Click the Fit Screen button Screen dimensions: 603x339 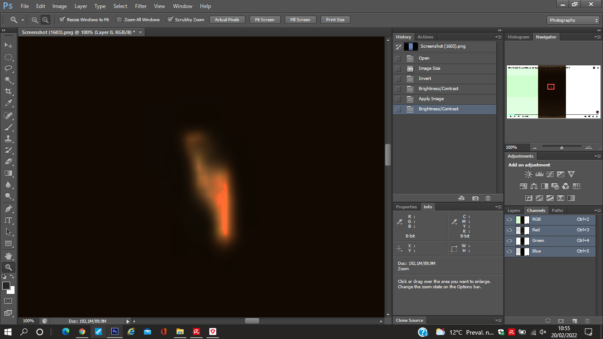264,20
